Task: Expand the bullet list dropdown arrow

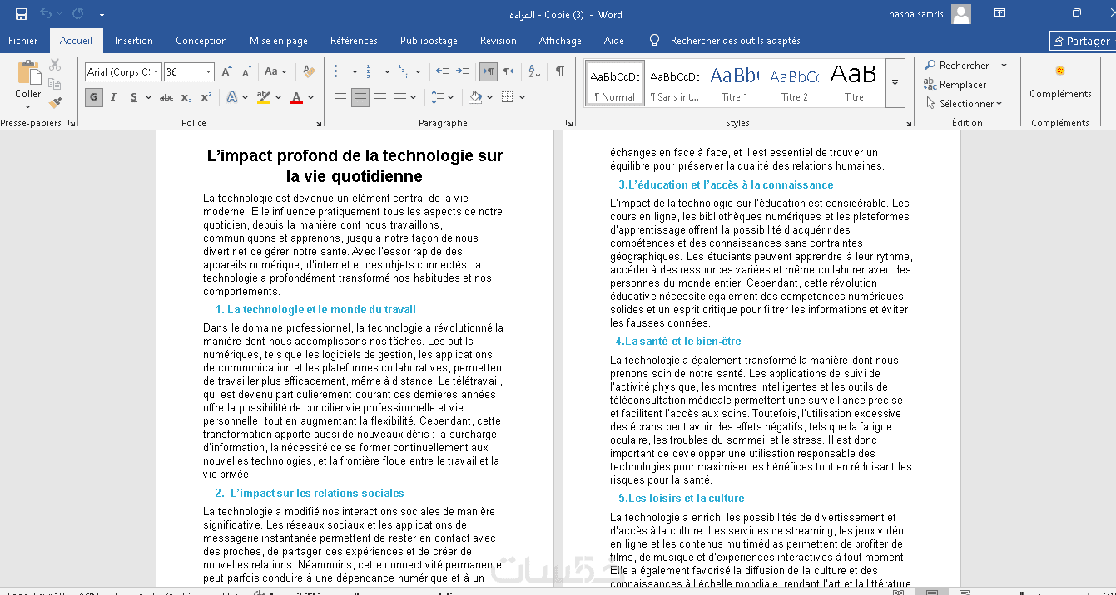Action: pyautogui.click(x=354, y=72)
